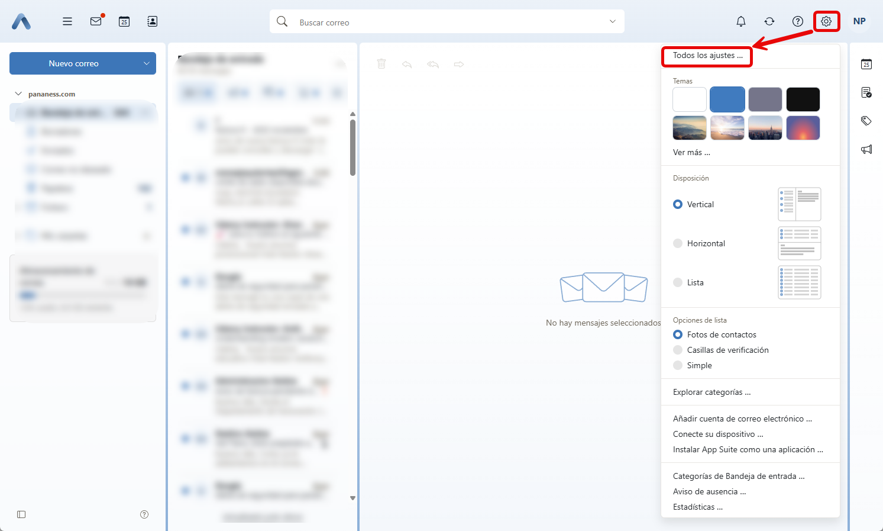Open the calendar app icon in top bar
This screenshot has width=883, height=531.
tap(124, 21)
